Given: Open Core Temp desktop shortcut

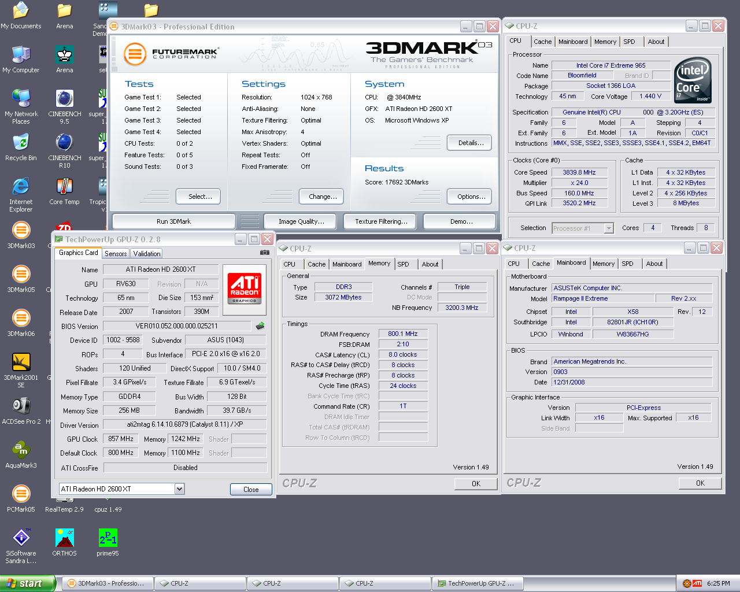Looking at the screenshot, I should [x=64, y=191].
